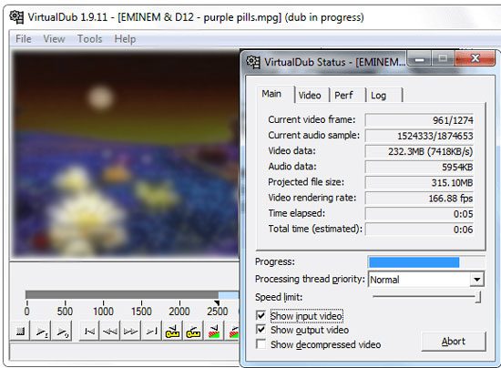Open the File menu
Image resolution: width=501 pixels, height=368 pixels.
coord(24,39)
